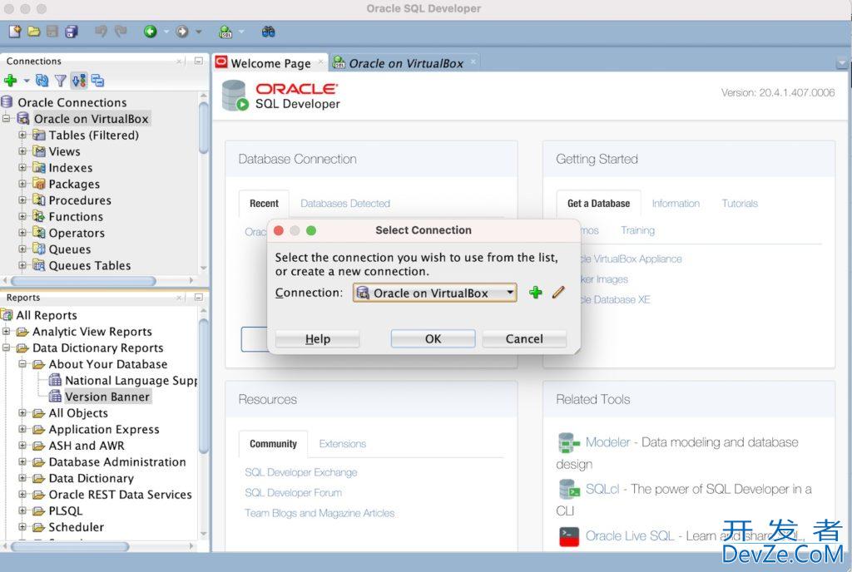
Task: Click the green plus in Select Connection dialog
Action: click(x=536, y=293)
